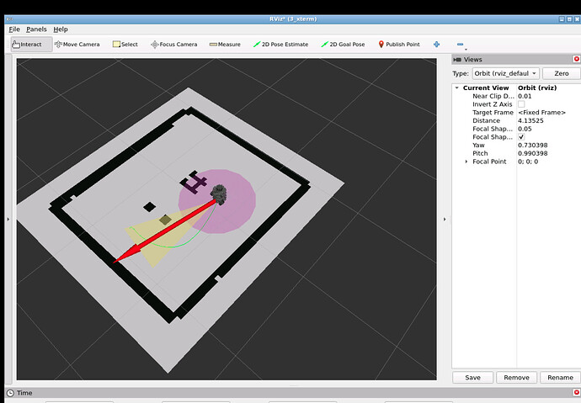Choose the Select tool in toolbar

click(x=125, y=45)
